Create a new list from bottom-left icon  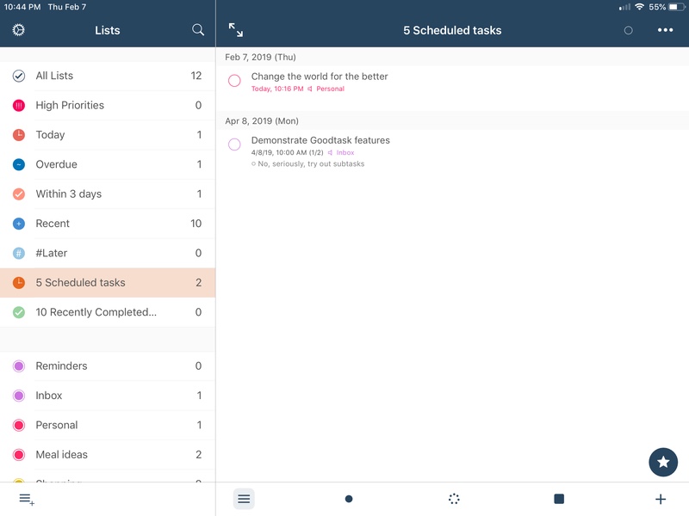click(x=26, y=498)
